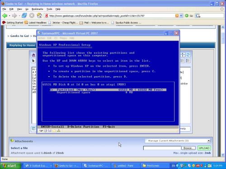Open Latest Headlines bookmark
This screenshot has width=226, height=169.
point(36,23)
